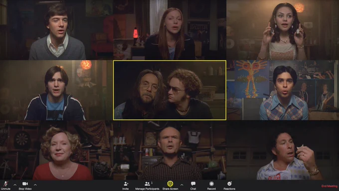
Task: Open Manage Participants panel
Action: tap(147, 186)
